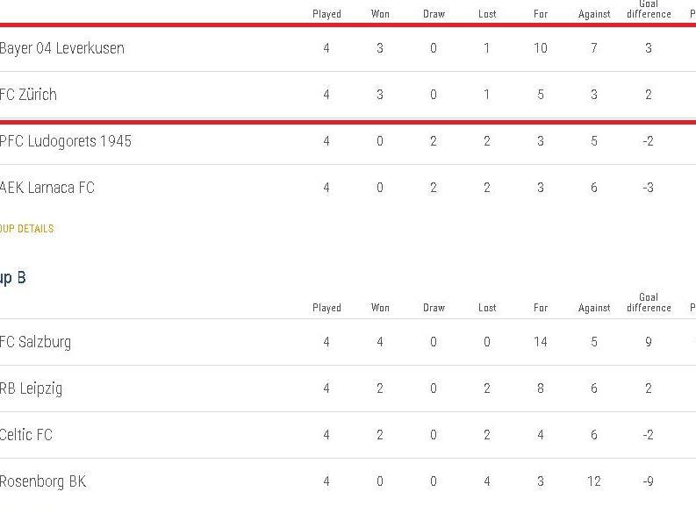Open the Bayer 04 Leverkusen team link
The width and height of the screenshot is (696, 513).
click(x=61, y=48)
